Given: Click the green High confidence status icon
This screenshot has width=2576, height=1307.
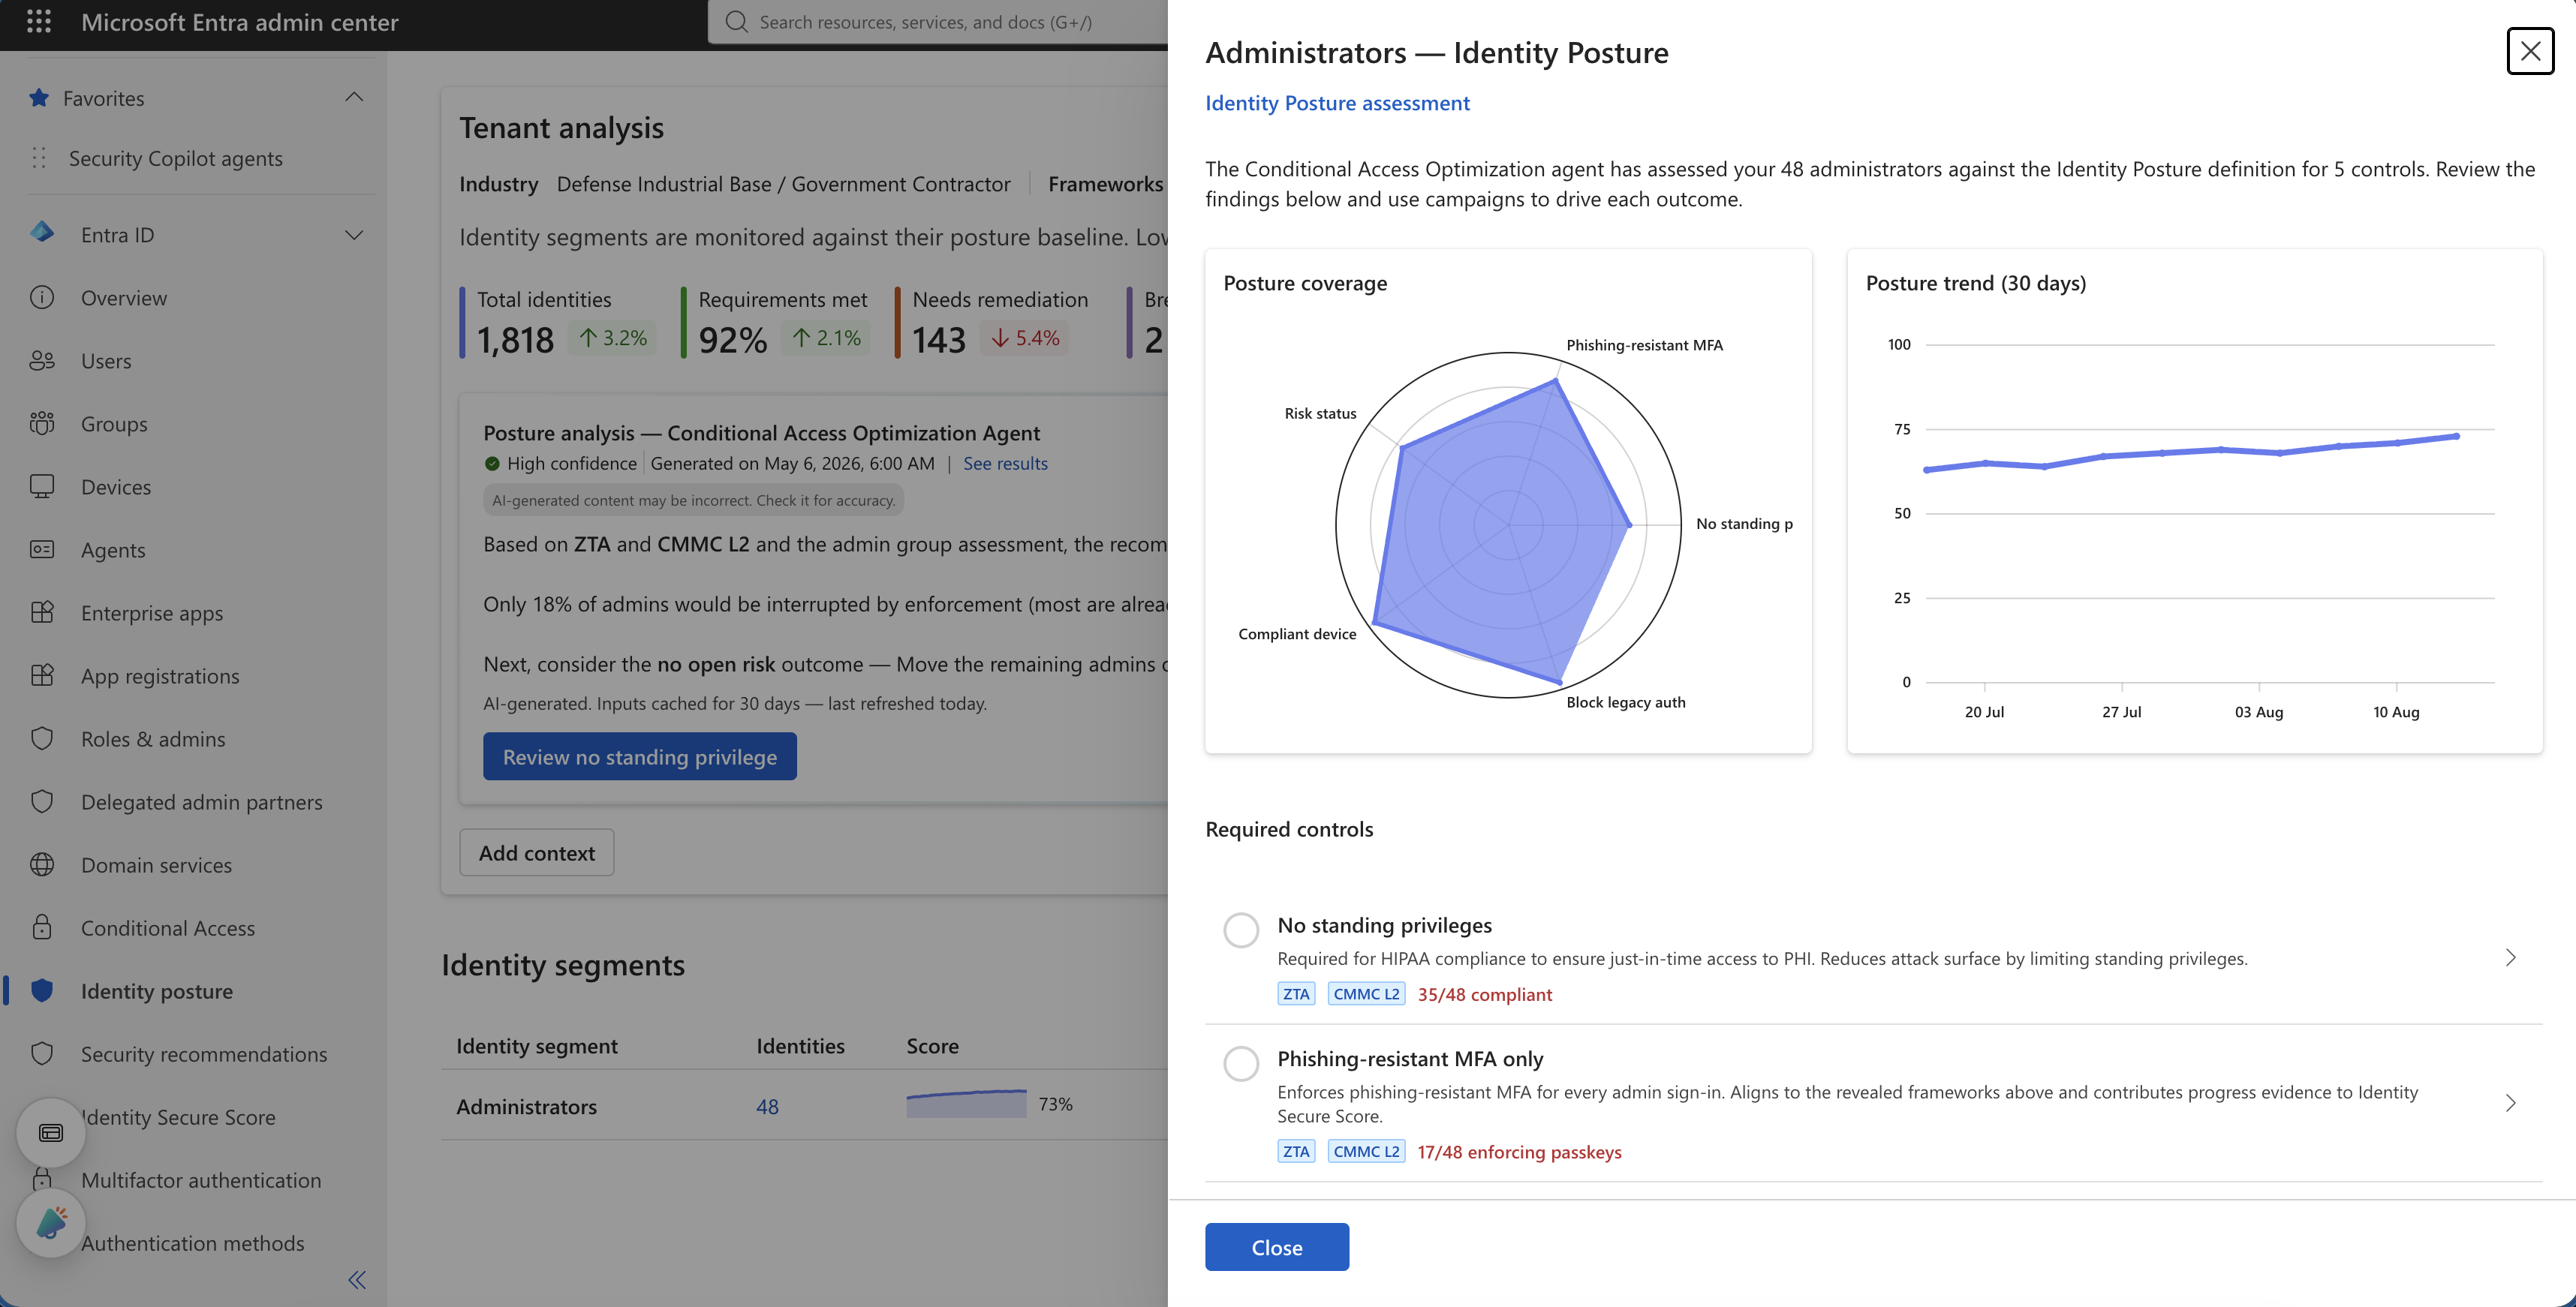Looking at the screenshot, I should 492,463.
